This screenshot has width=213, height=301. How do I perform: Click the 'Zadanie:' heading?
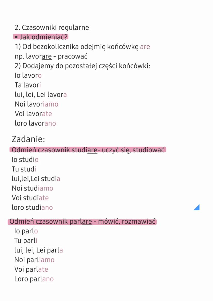(x=28, y=139)
